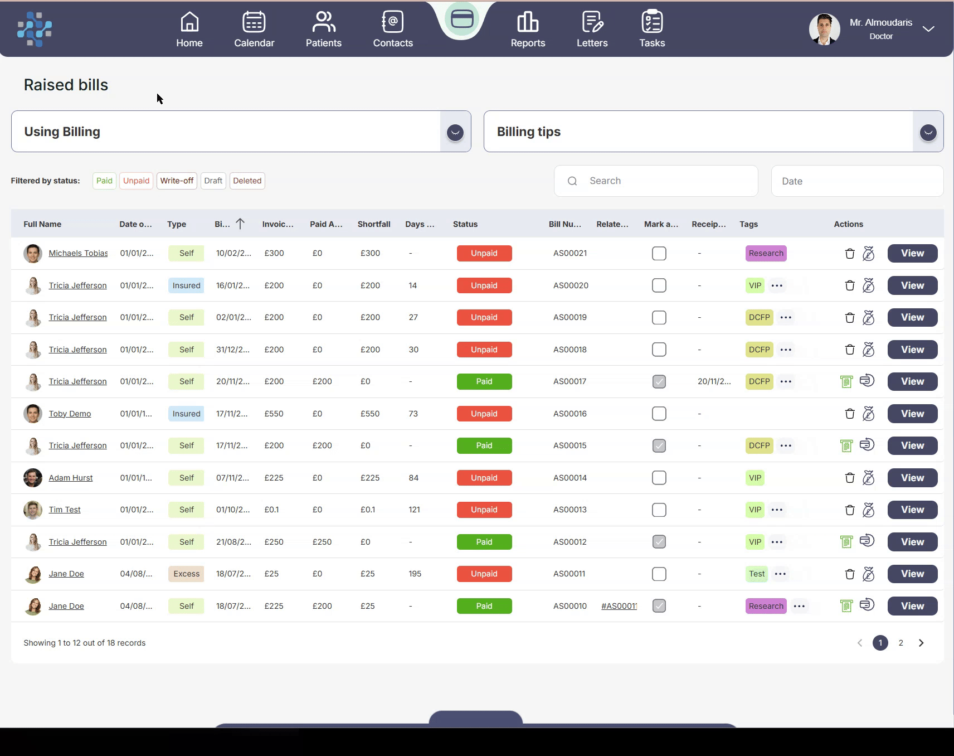Viewport: 954px width, 756px height.
Task: Open the user profile dropdown chevron
Action: coord(928,29)
